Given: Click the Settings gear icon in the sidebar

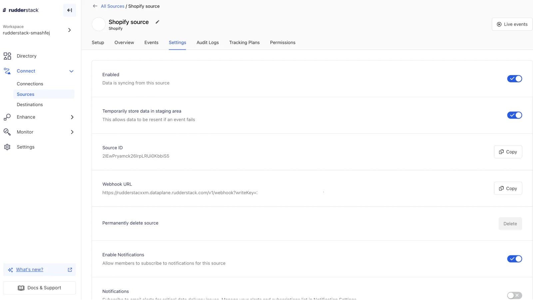Looking at the screenshot, I should tap(7, 147).
